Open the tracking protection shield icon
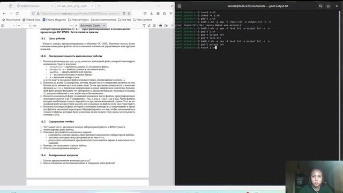 tap(33, 13)
